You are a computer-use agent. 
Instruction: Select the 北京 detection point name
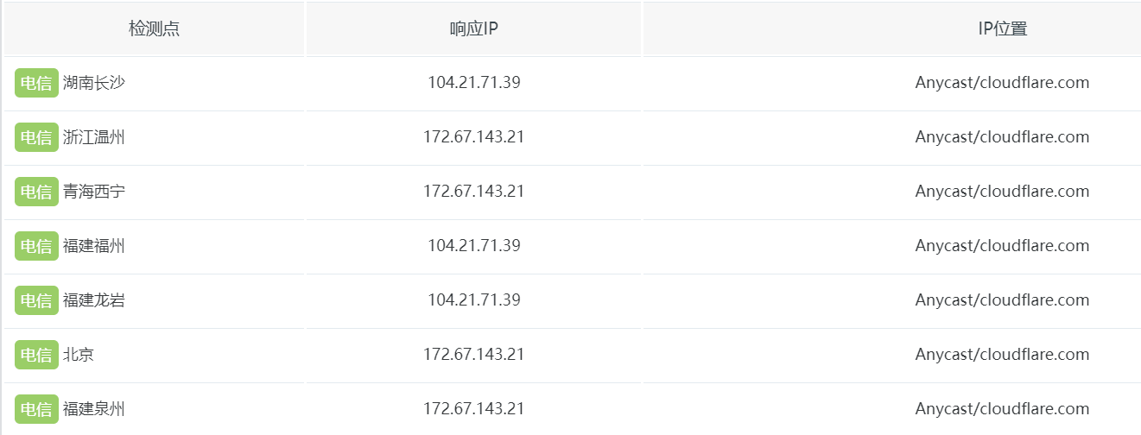(79, 355)
